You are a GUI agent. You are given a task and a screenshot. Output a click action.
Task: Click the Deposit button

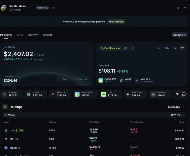coord(81,79)
